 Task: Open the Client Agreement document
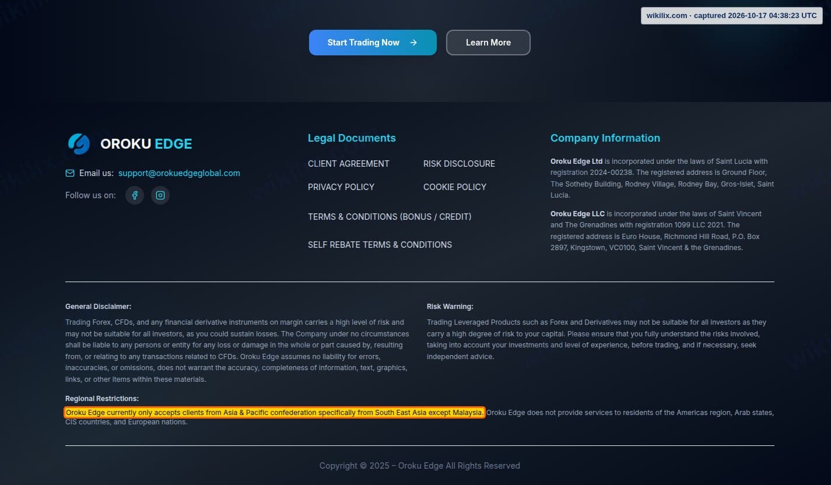[349, 164]
